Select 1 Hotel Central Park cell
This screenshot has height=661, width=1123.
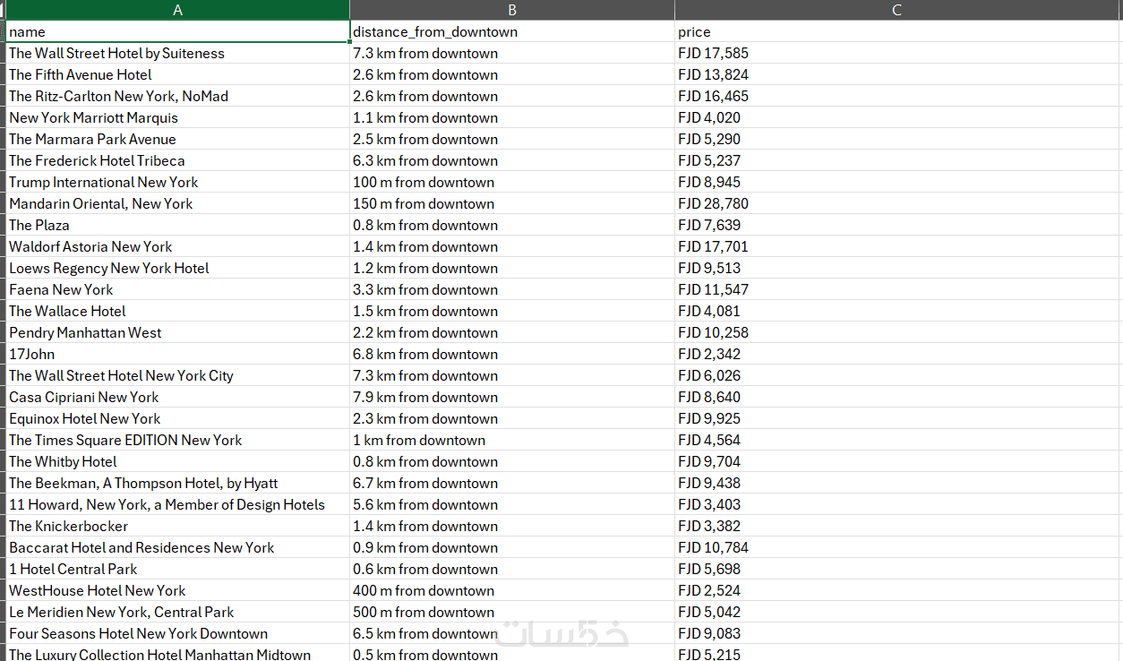(x=177, y=569)
